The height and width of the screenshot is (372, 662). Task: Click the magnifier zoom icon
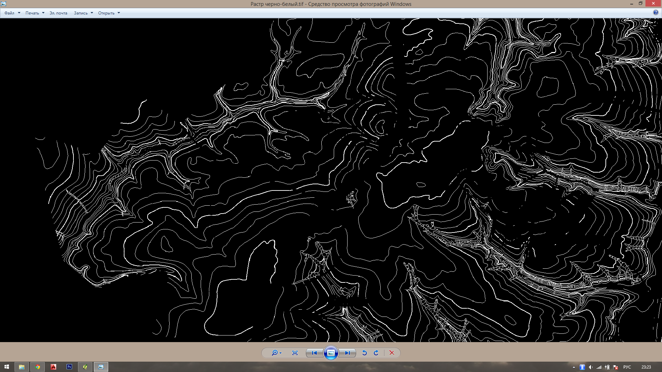click(274, 353)
